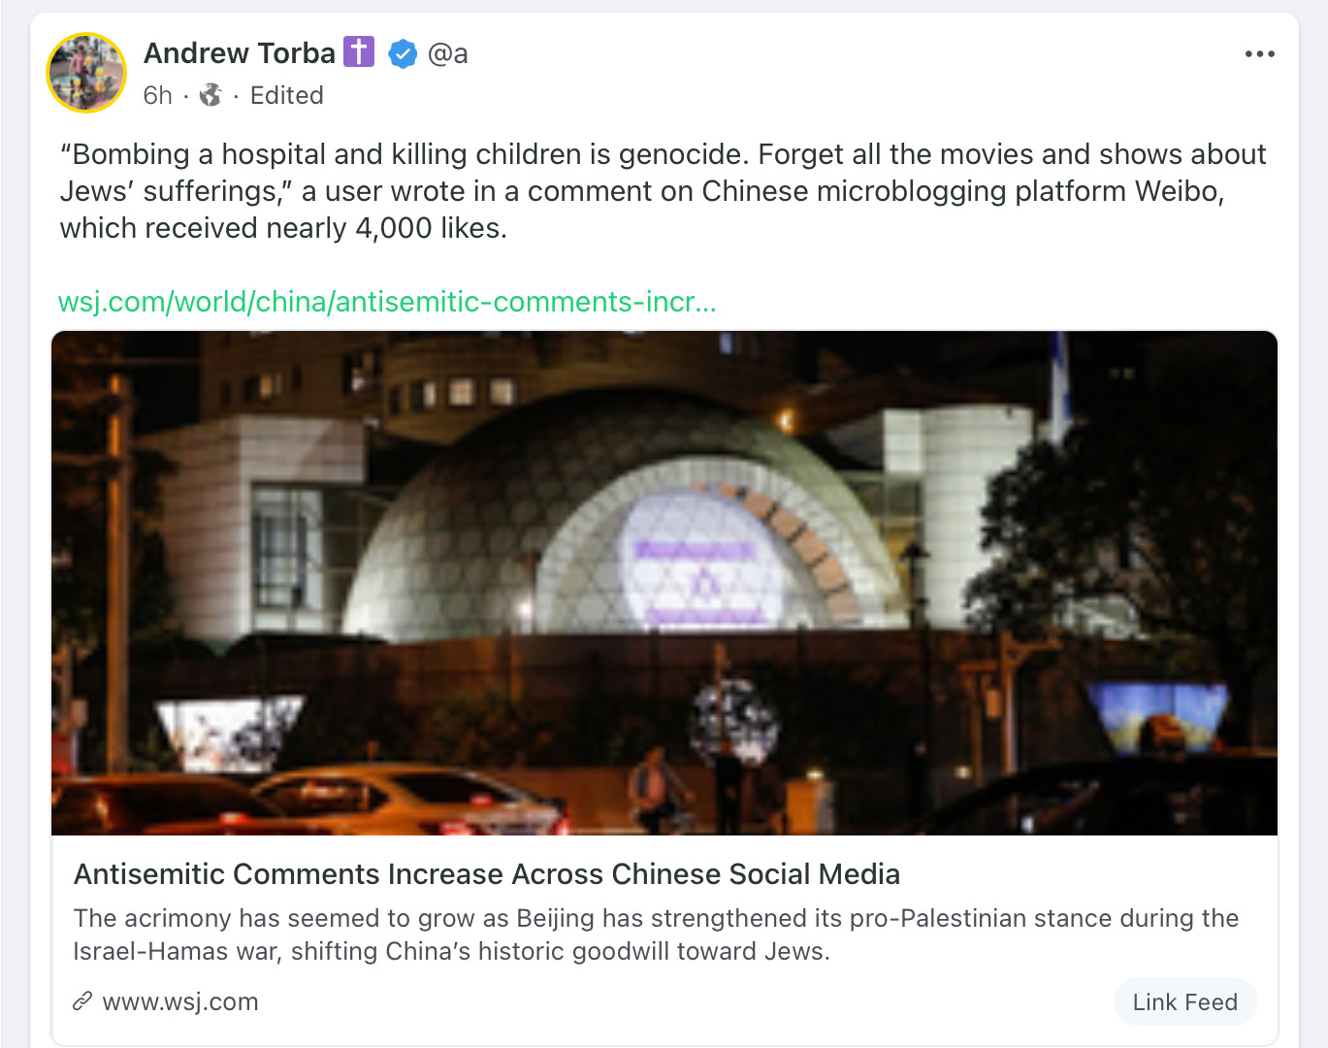Click the chain link icon beside www.wsj.com
The width and height of the screenshot is (1328, 1048).
tap(82, 1001)
